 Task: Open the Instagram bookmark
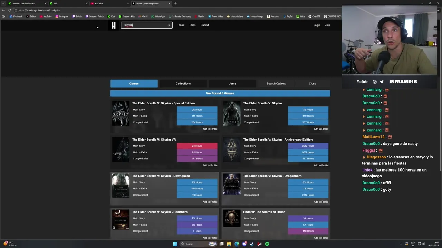62,17
